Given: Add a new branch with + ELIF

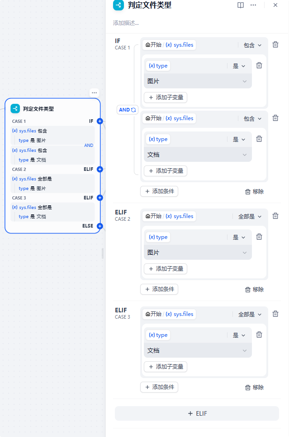Looking at the screenshot, I should (x=197, y=413).
